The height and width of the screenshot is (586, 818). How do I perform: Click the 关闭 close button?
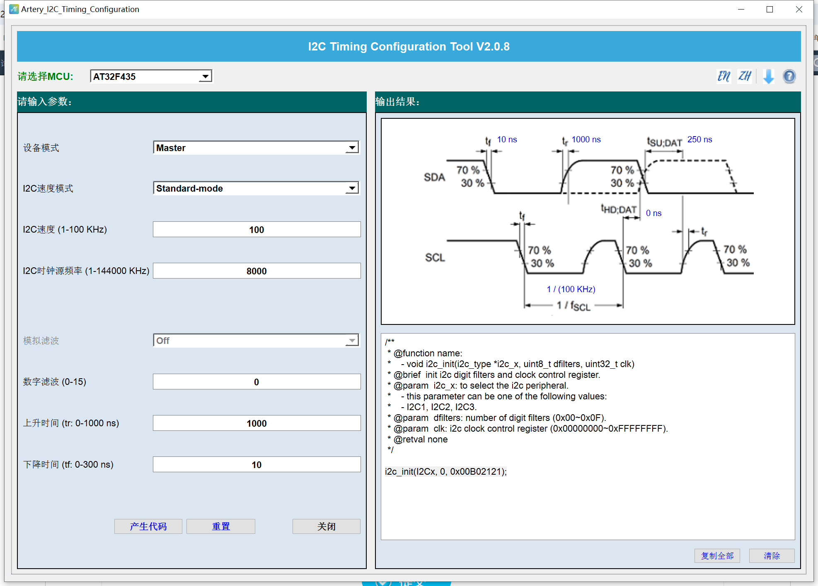pos(326,526)
